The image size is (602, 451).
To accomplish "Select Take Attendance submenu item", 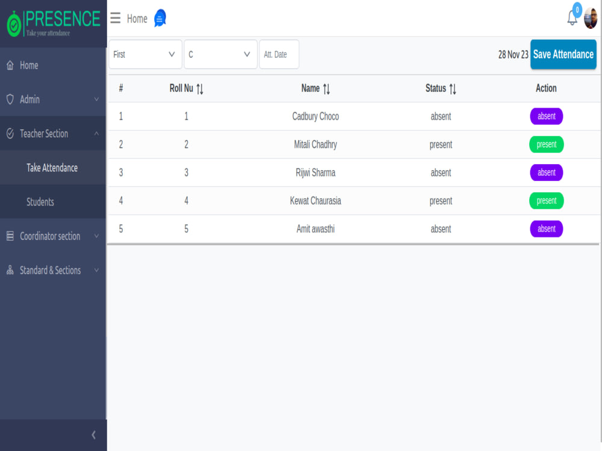I will coord(53,168).
